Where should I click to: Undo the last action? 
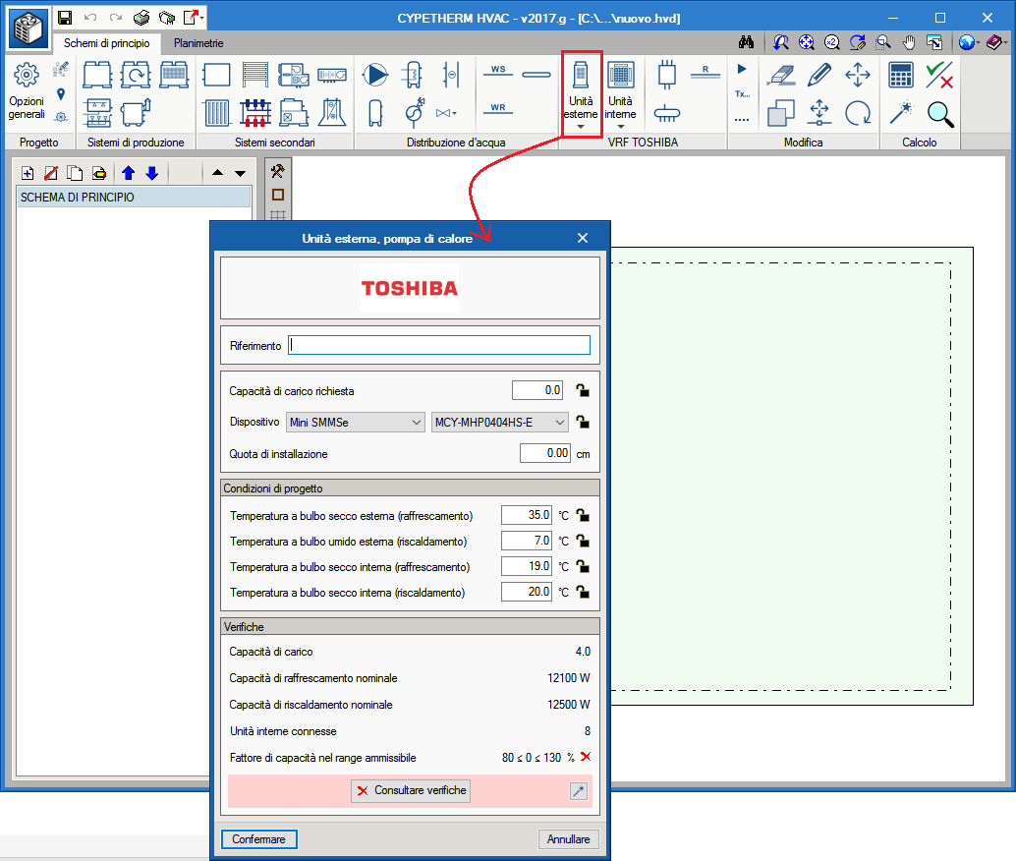pos(90,18)
